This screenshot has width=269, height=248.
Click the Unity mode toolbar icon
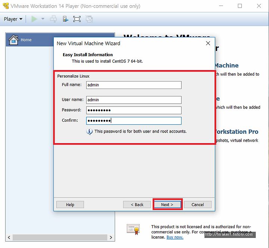89,19
